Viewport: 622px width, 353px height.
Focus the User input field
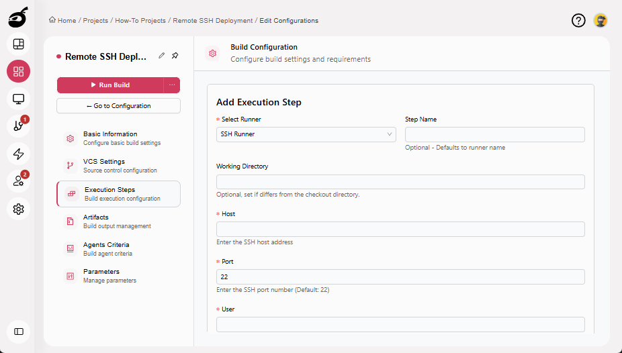[x=400, y=324]
